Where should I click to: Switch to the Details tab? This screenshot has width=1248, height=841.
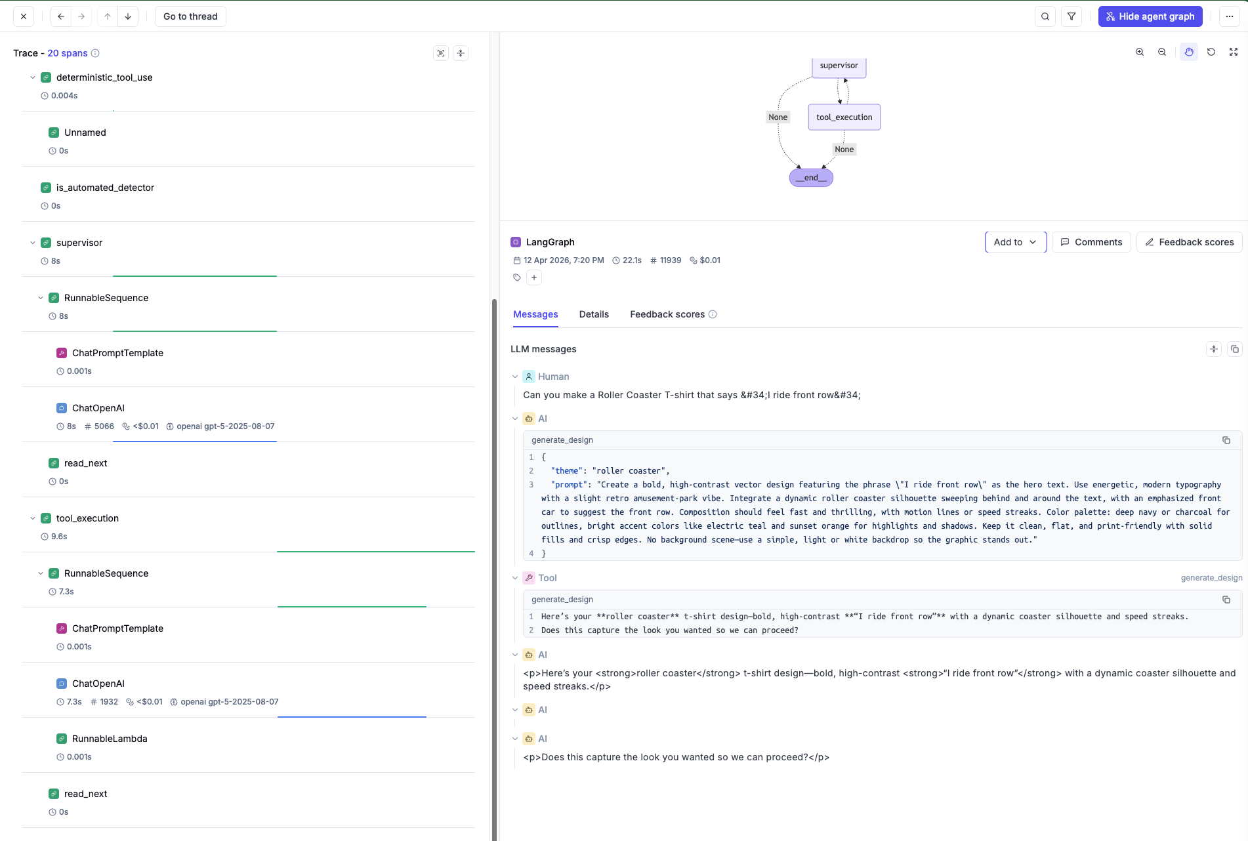tap(594, 314)
